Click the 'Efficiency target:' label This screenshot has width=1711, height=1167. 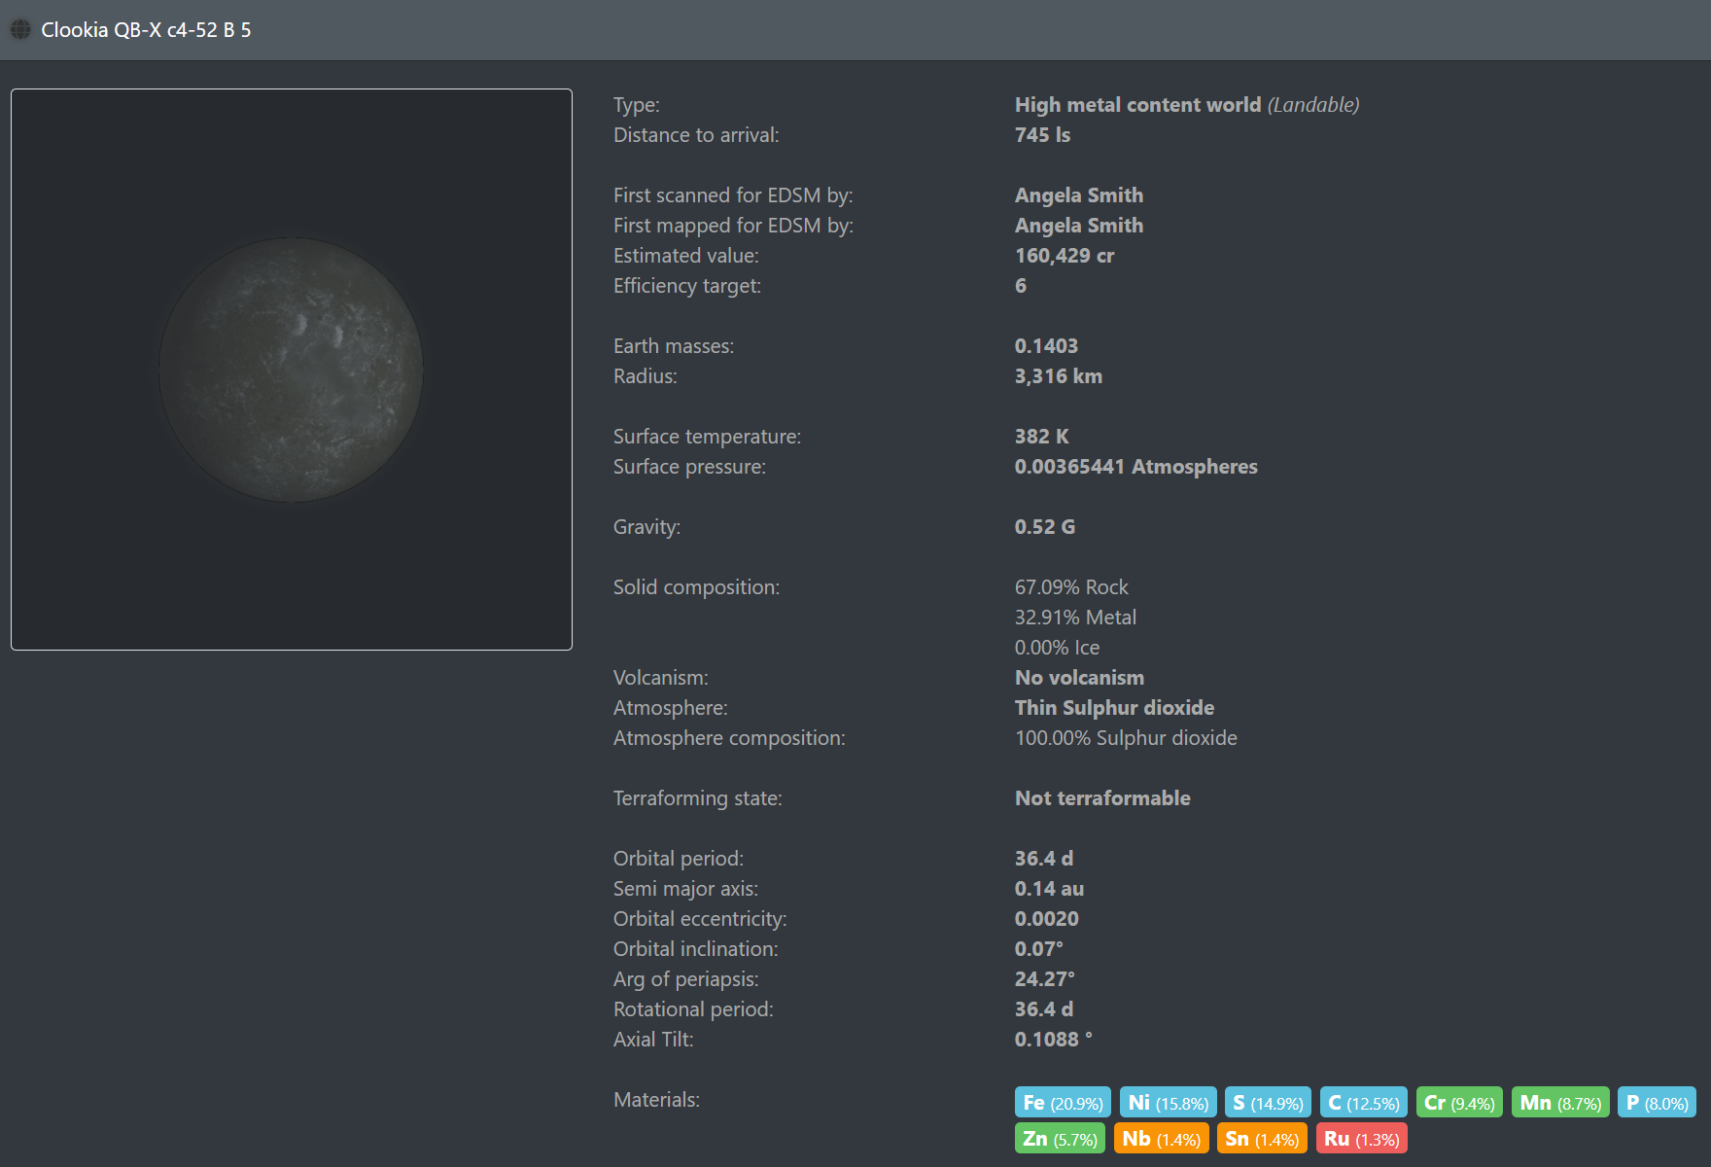coord(686,286)
